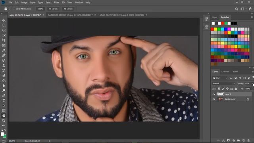The height and width of the screenshot is (143, 254).
Task: Select the Brush tool
Action: click(4, 60)
